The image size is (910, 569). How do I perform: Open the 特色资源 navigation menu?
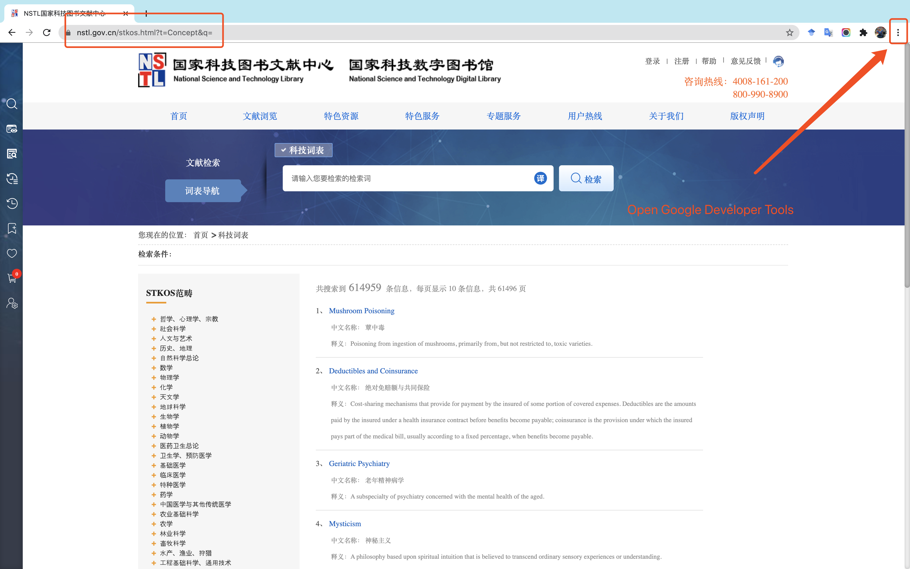coord(341,116)
